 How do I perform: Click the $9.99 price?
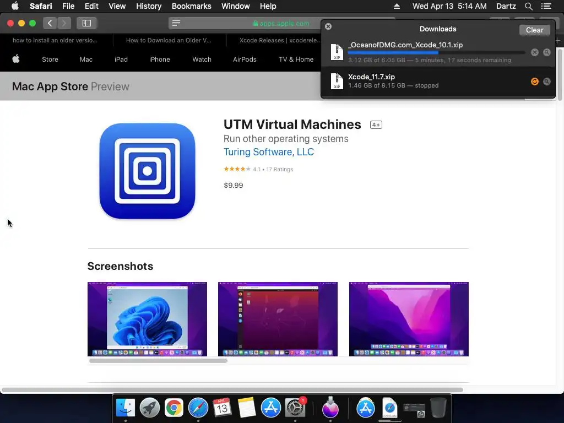pos(234,185)
